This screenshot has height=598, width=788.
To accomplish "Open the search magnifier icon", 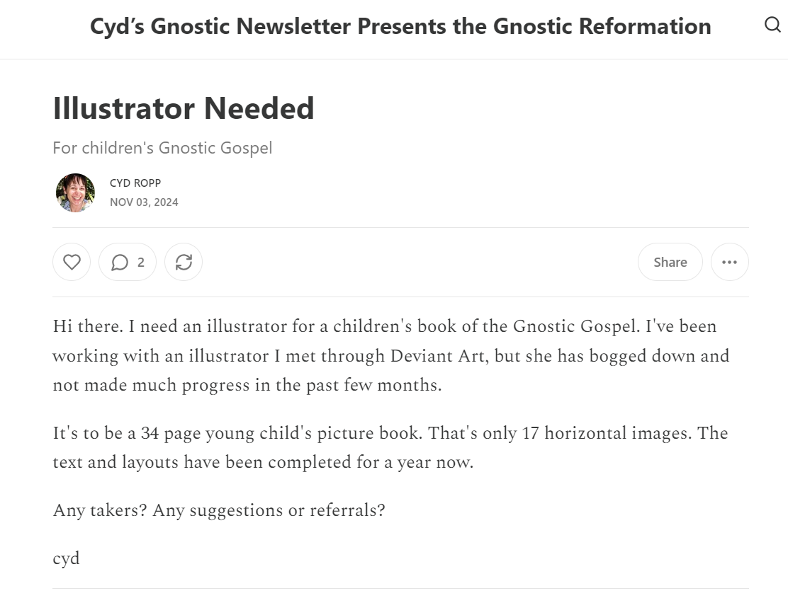I will click(772, 25).
